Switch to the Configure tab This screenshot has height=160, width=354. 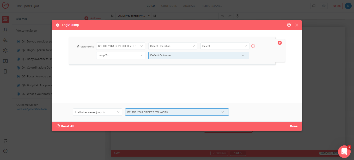point(169,6)
